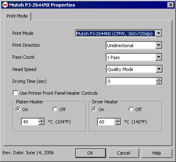Click the Print Direction label
The width and height of the screenshot is (176, 162).
pos(26,45)
